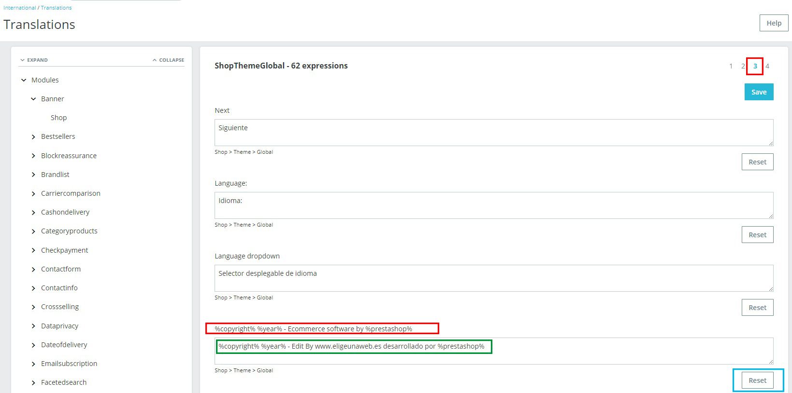Edit the copyright translation text field
Viewport: 792px width, 393px height.
tap(494, 351)
